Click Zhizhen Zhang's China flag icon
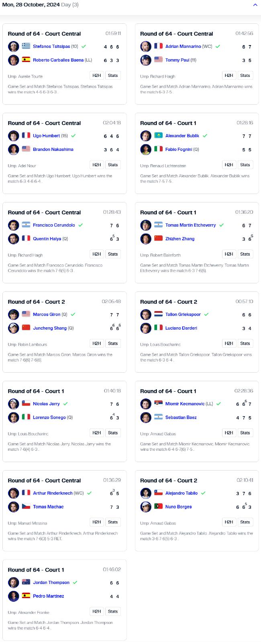Viewport: 261px width, 642px height. pyautogui.click(x=159, y=239)
